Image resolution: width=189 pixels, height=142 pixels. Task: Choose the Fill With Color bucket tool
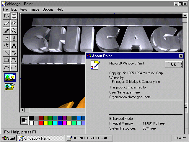pos(14,23)
